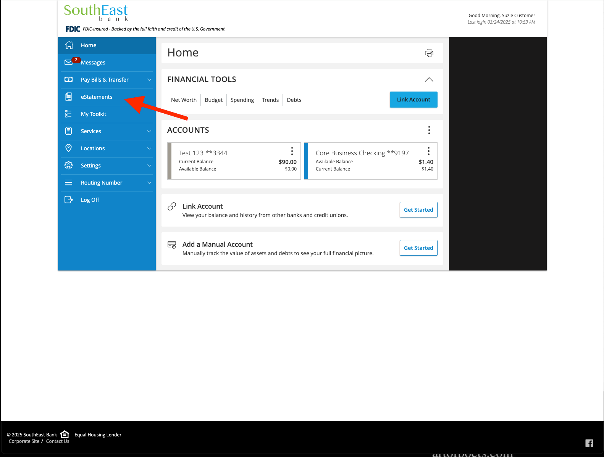604x457 pixels.
Task: Click the Last login timestamp text
Action: click(501, 22)
